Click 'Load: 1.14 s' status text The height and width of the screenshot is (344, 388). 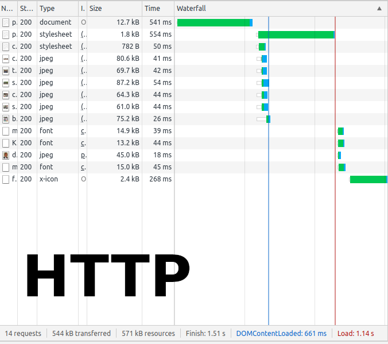point(356,334)
